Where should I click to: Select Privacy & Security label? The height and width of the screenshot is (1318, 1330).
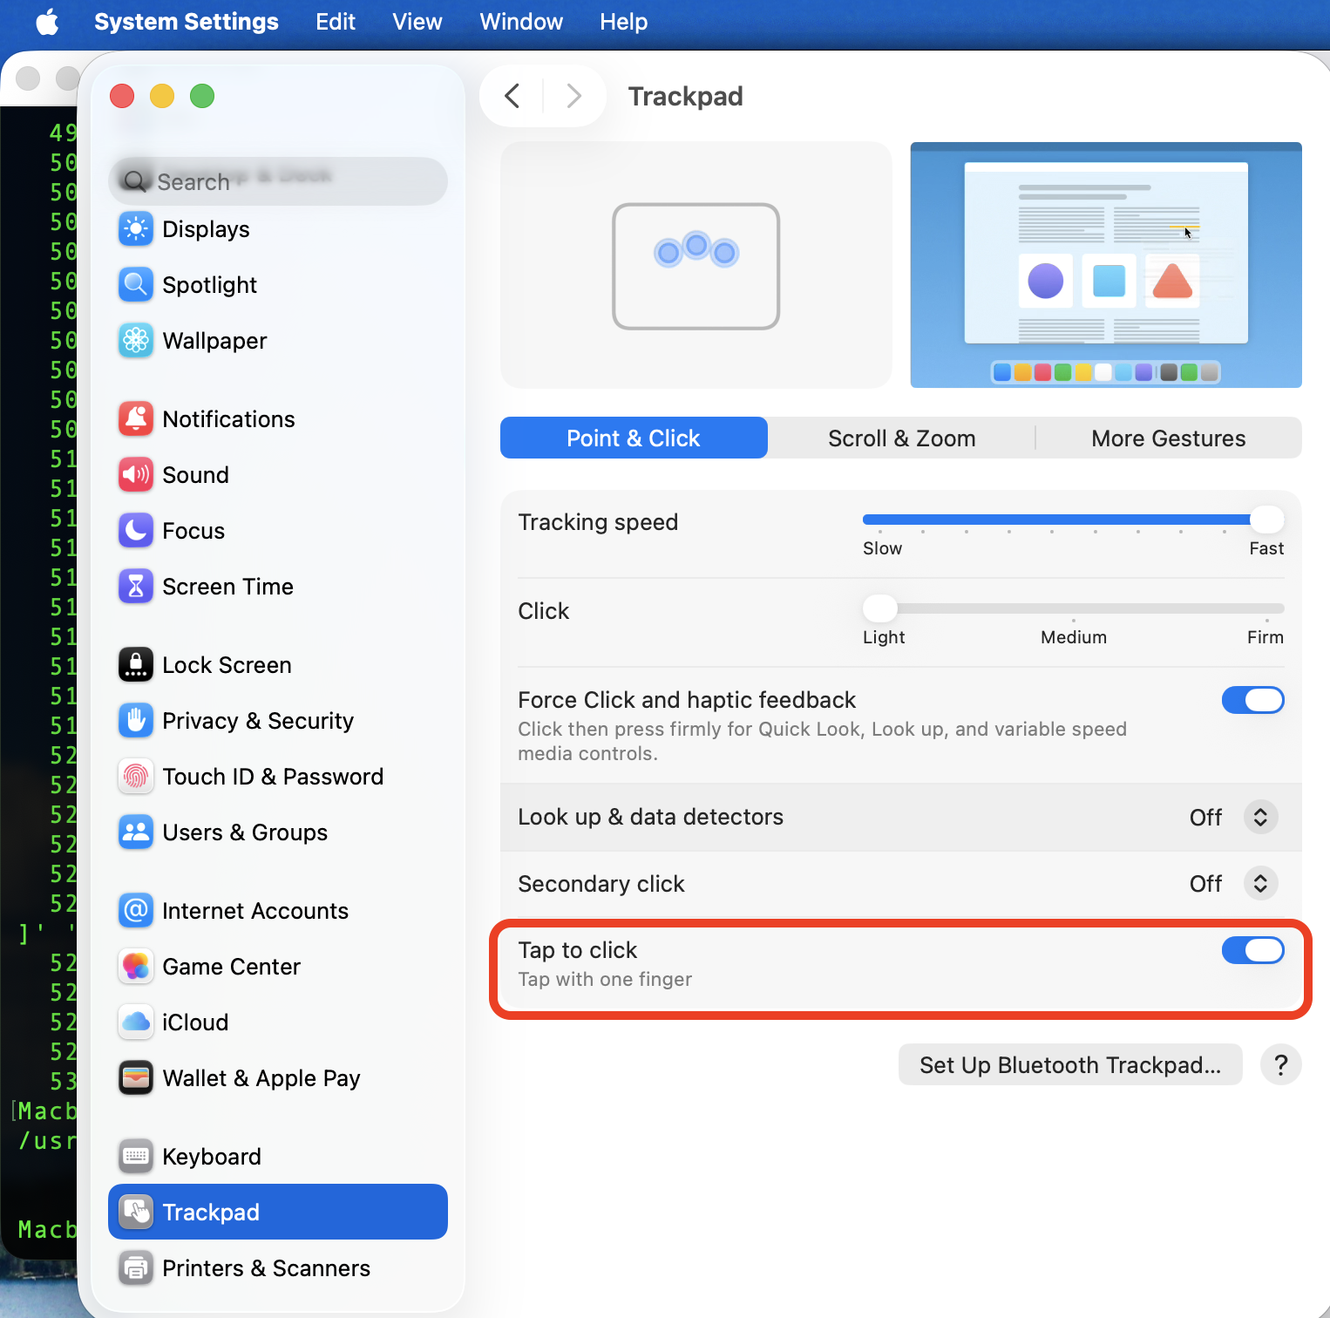point(259,721)
